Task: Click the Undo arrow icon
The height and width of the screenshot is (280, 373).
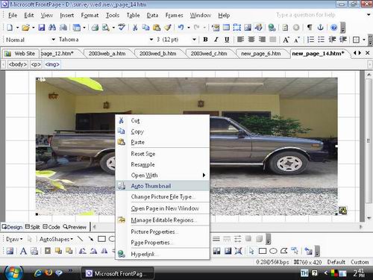Action: (x=181, y=28)
